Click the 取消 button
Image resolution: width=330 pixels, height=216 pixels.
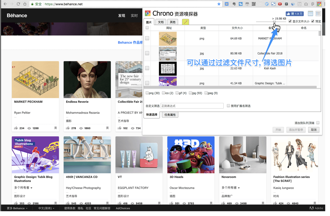click(x=314, y=130)
